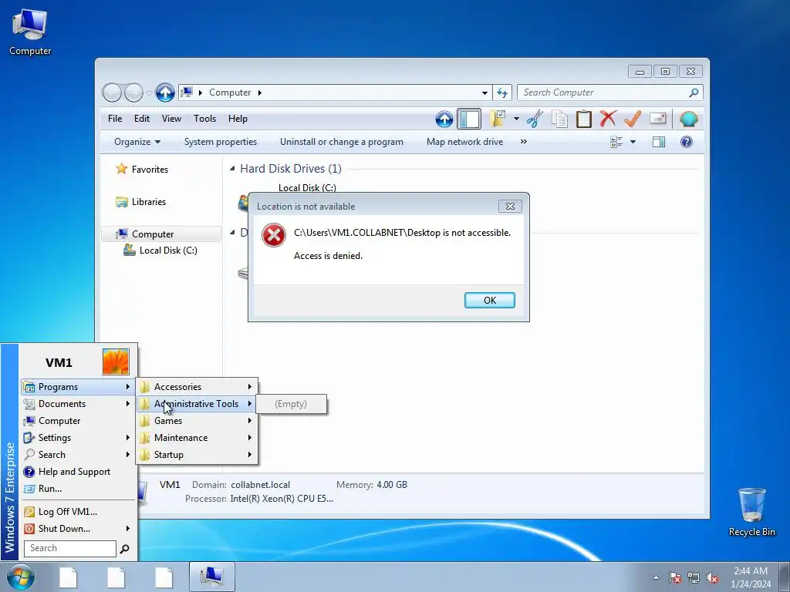The width and height of the screenshot is (790, 592).
Task: Close the Location is not available dialog
Action: tap(510, 206)
